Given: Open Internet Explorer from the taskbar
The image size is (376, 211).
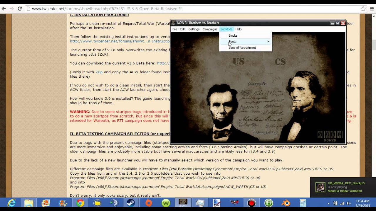Looking at the screenshot, I should coord(11,203).
